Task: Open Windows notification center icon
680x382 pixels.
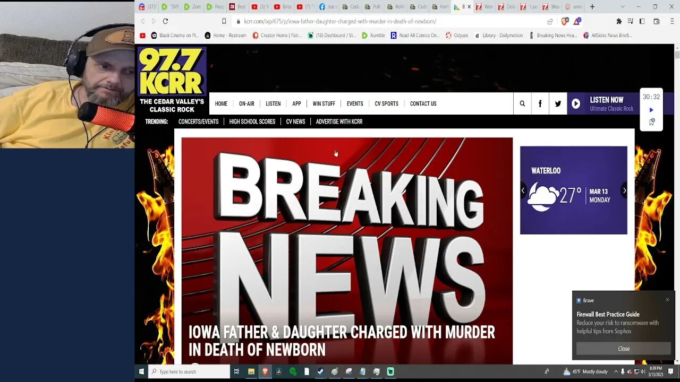Action: pos(671,371)
